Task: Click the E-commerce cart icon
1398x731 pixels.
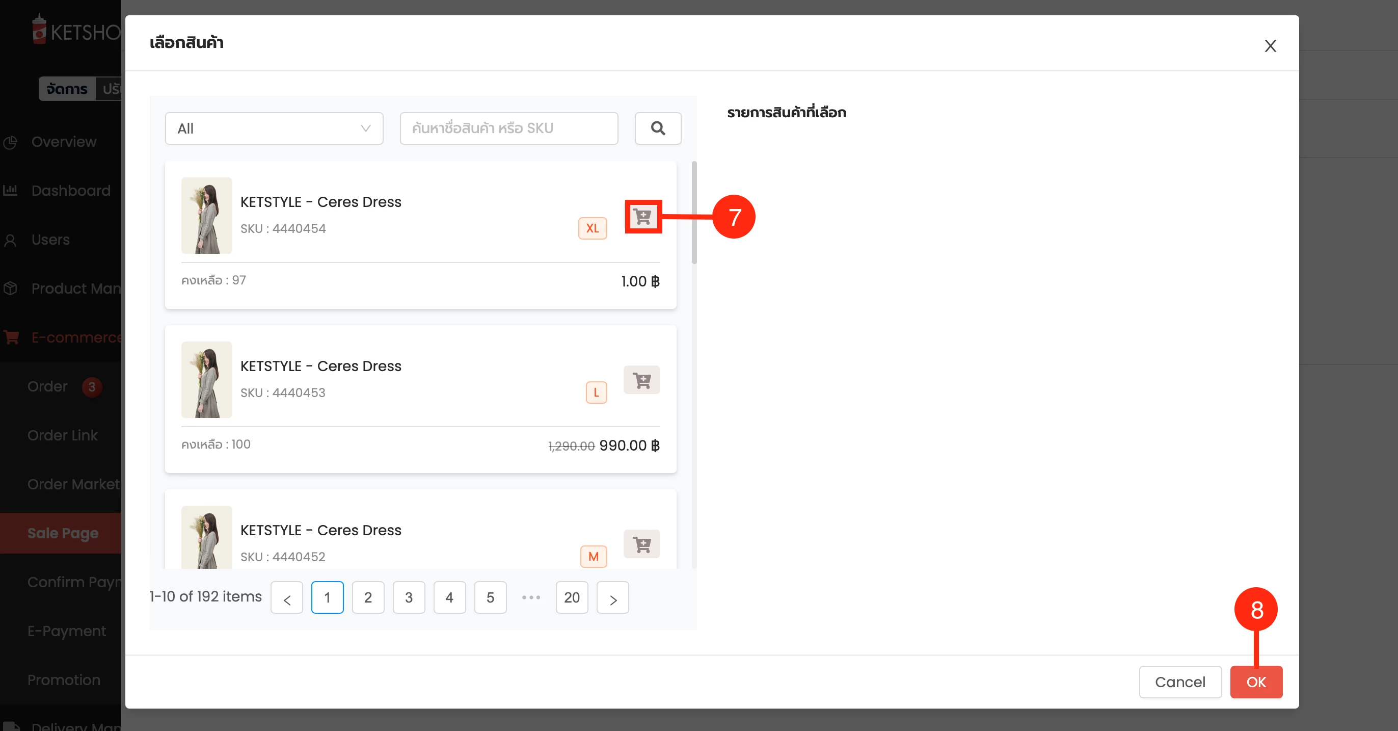Action: (x=11, y=337)
